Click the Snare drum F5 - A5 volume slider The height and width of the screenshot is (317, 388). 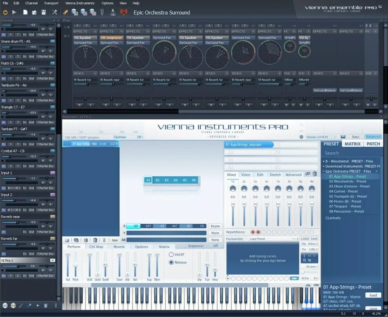pos(14,47)
